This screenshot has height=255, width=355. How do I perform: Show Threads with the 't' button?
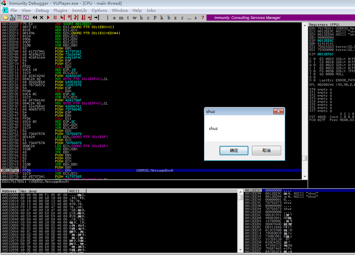pyautogui.click(x=128, y=18)
